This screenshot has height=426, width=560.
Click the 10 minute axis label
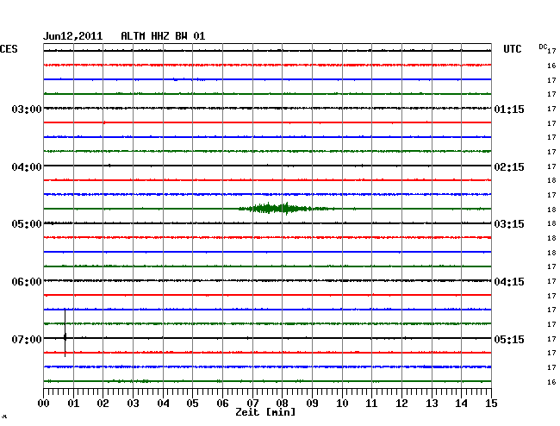tap(342, 404)
